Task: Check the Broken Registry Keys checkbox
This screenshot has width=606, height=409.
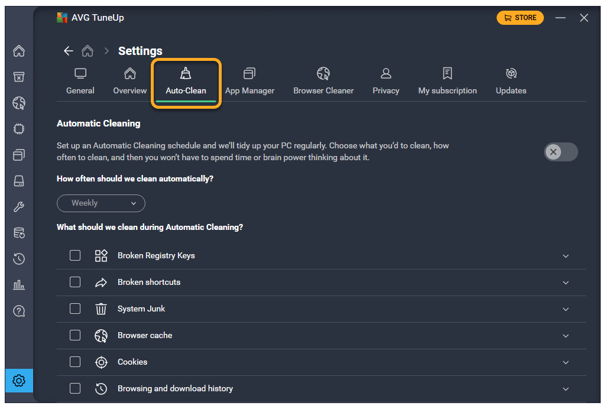Action: coord(75,255)
